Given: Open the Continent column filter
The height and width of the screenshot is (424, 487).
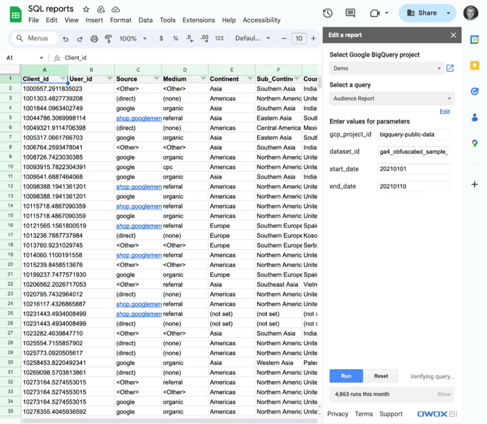Looking at the screenshot, I should pos(250,79).
